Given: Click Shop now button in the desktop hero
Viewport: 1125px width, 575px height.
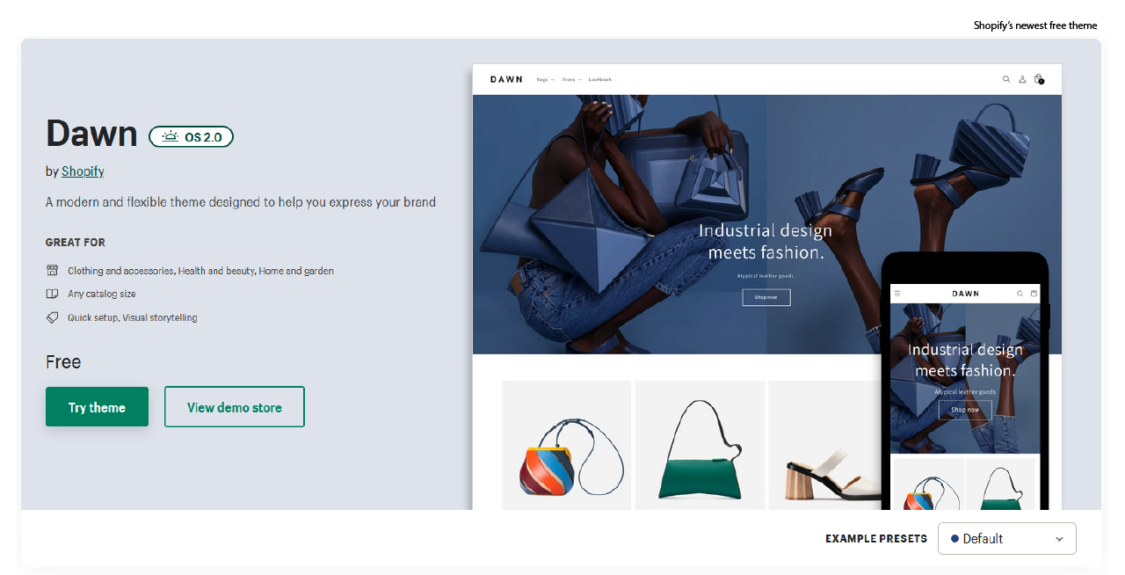Looking at the screenshot, I should point(766,297).
